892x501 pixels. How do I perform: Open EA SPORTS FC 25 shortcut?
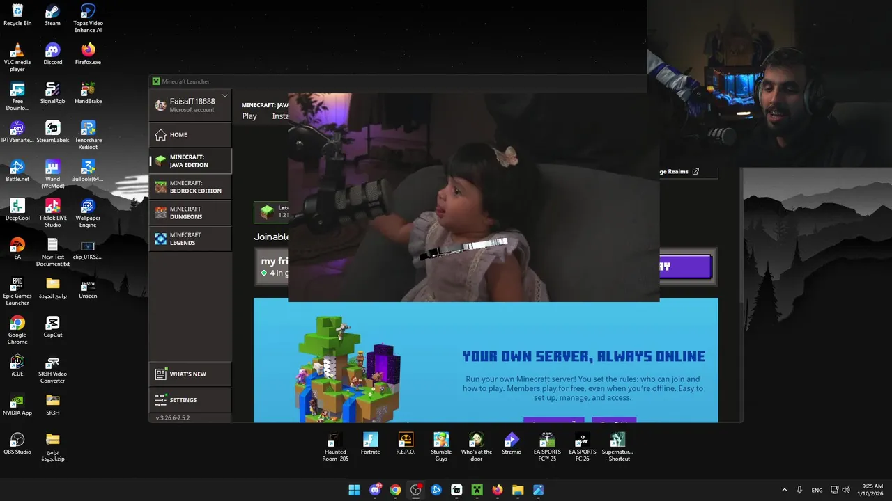(x=547, y=447)
